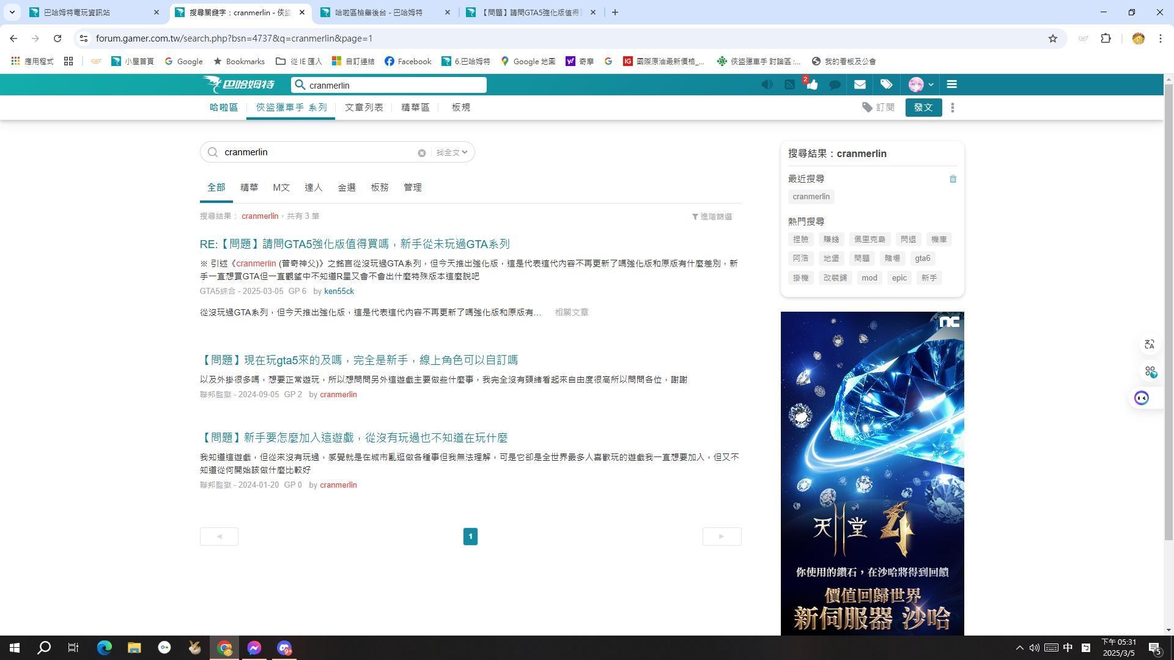1174x660 pixels.
Task: Open the user avatar menu
Action: point(921,85)
